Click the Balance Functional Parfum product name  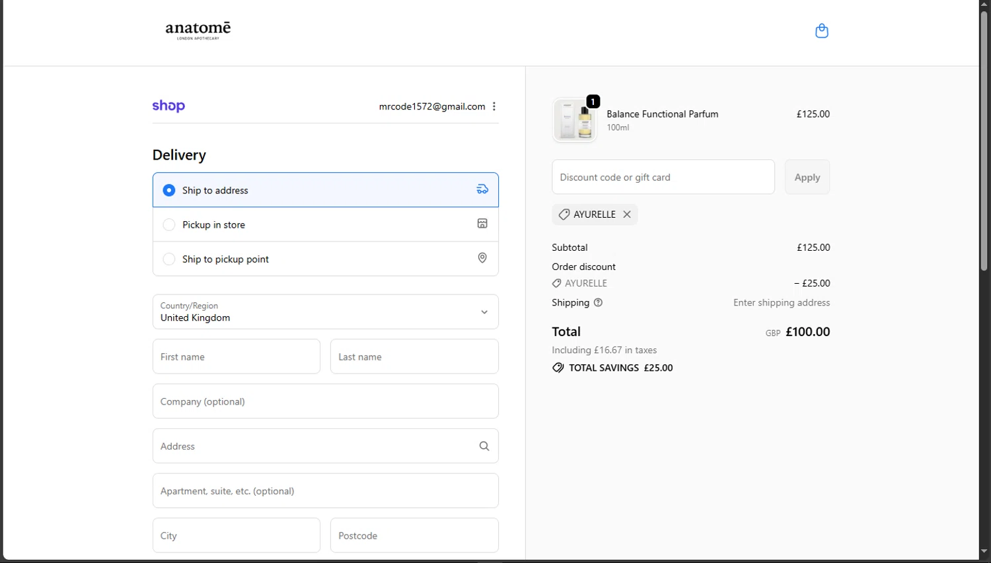coord(663,114)
